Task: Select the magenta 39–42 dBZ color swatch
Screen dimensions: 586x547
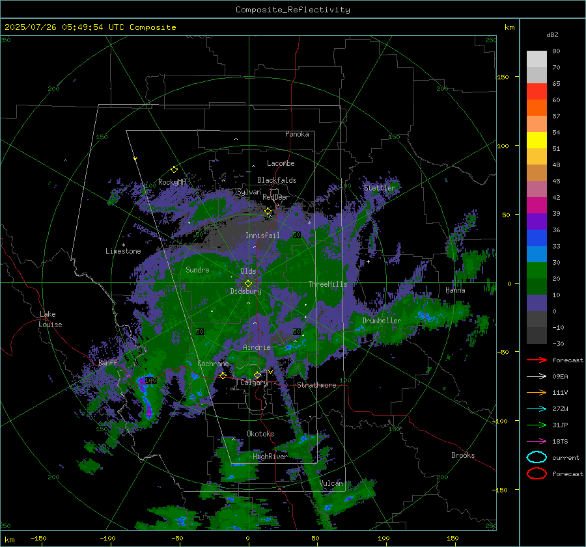Action: 537,206
